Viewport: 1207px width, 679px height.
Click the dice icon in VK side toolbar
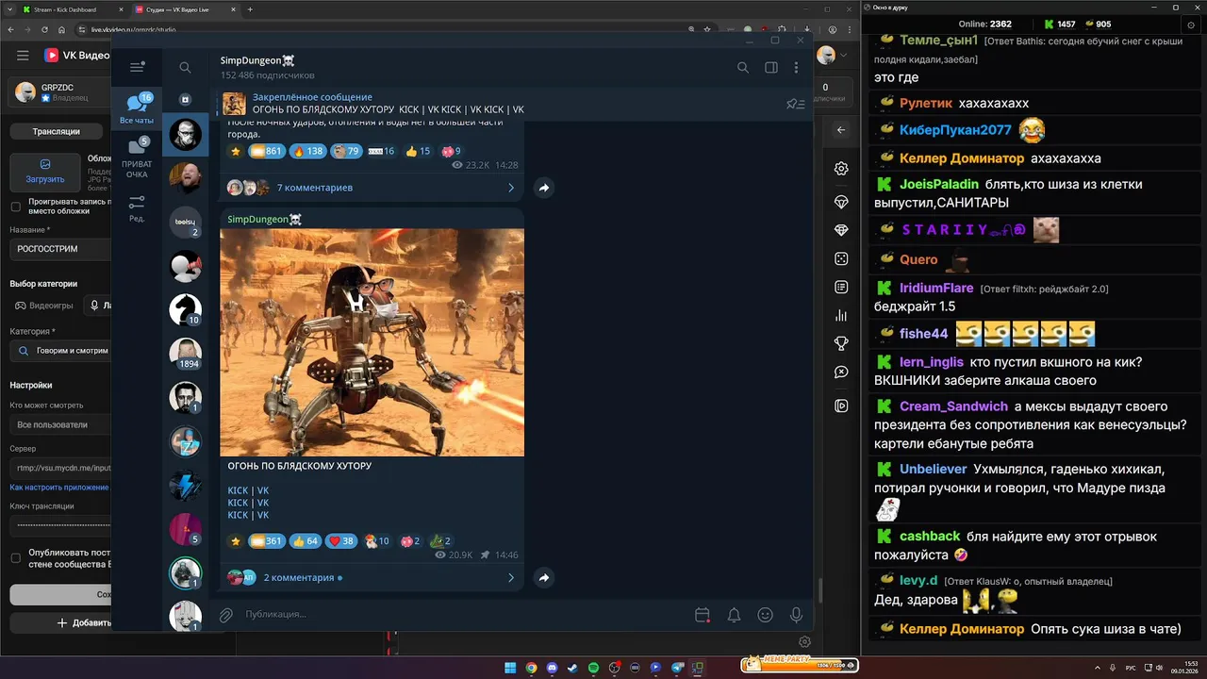click(x=841, y=258)
